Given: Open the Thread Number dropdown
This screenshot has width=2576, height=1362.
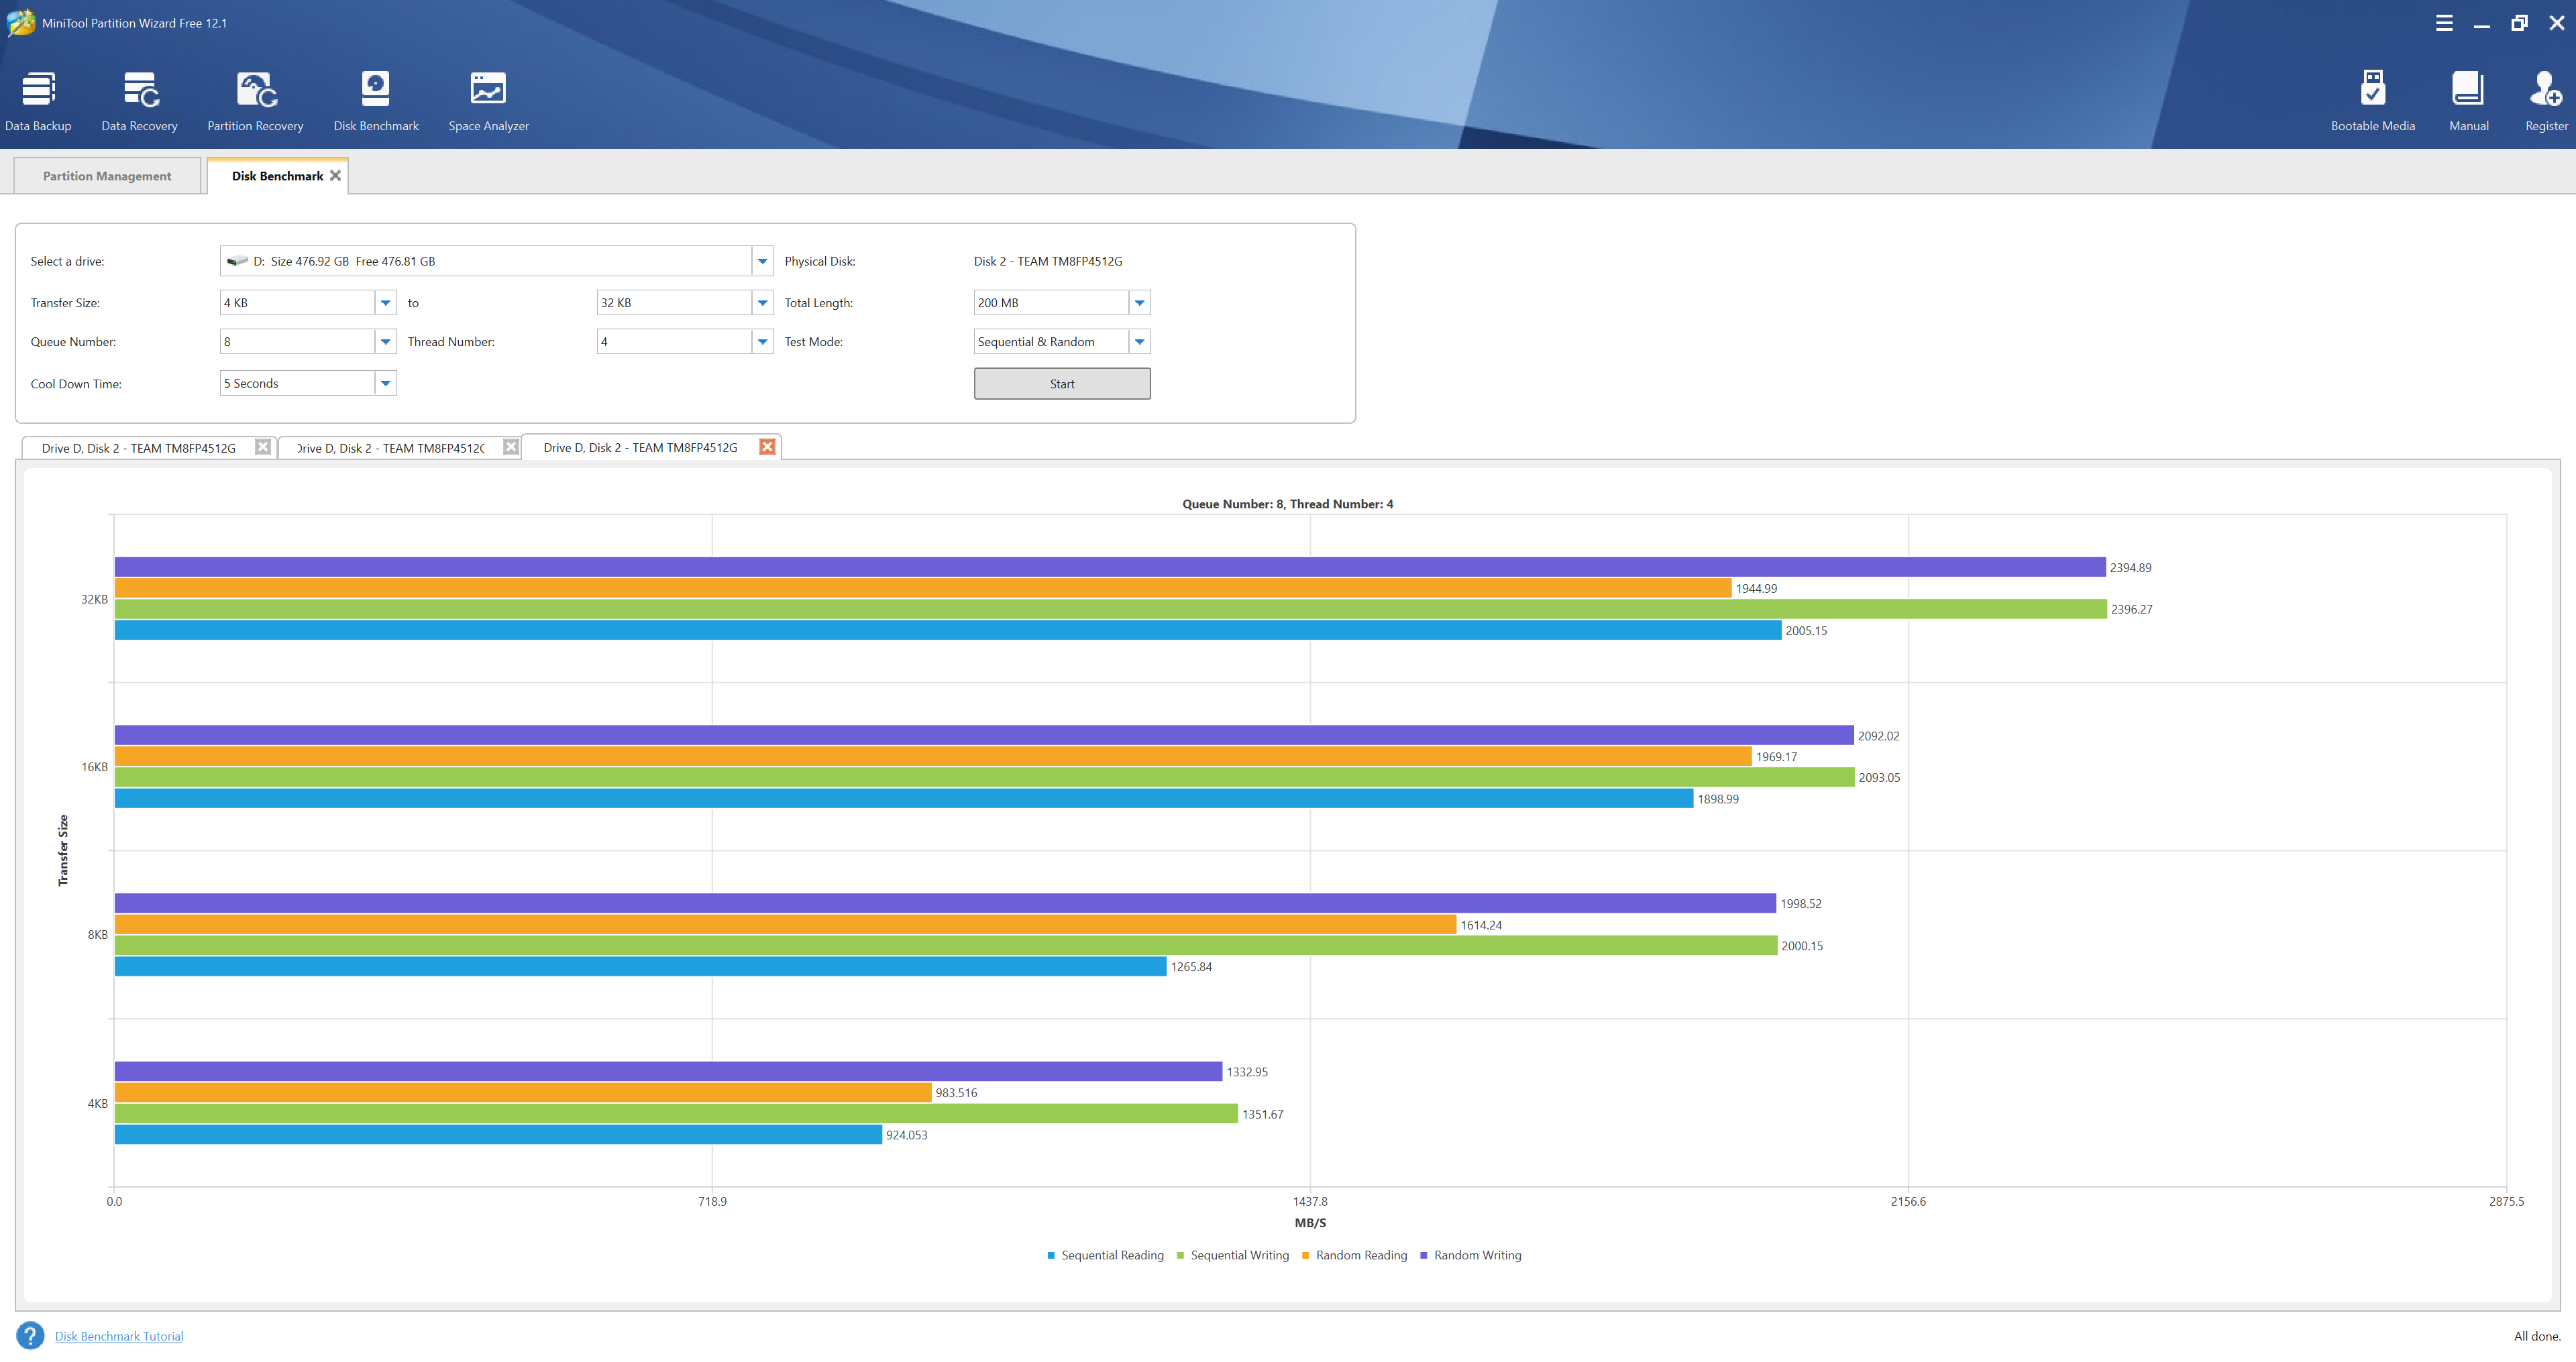Looking at the screenshot, I should [x=762, y=342].
